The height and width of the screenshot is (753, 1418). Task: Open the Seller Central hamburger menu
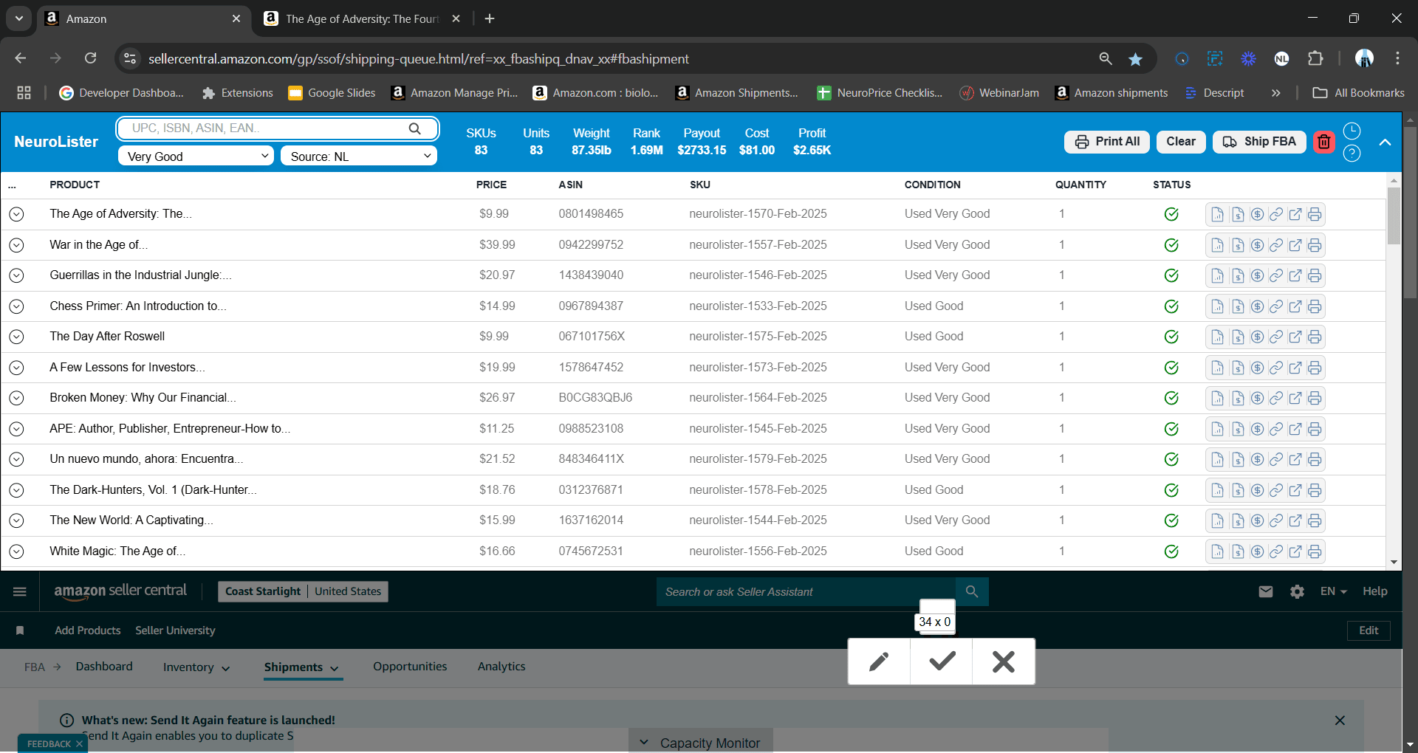pyautogui.click(x=20, y=591)
